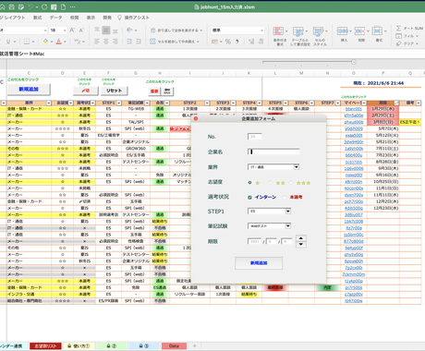Open the bbsnr00s My Page link
Image resolution: width=425 pixels, height=351 pixels.
354,109
